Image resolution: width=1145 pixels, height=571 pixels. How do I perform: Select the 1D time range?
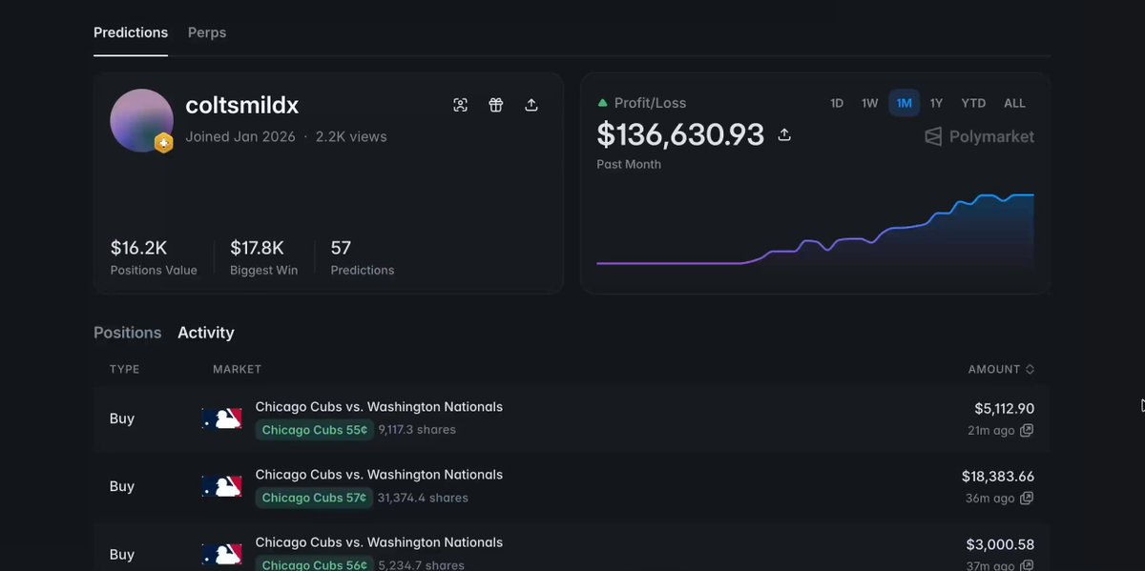[837, 103]
